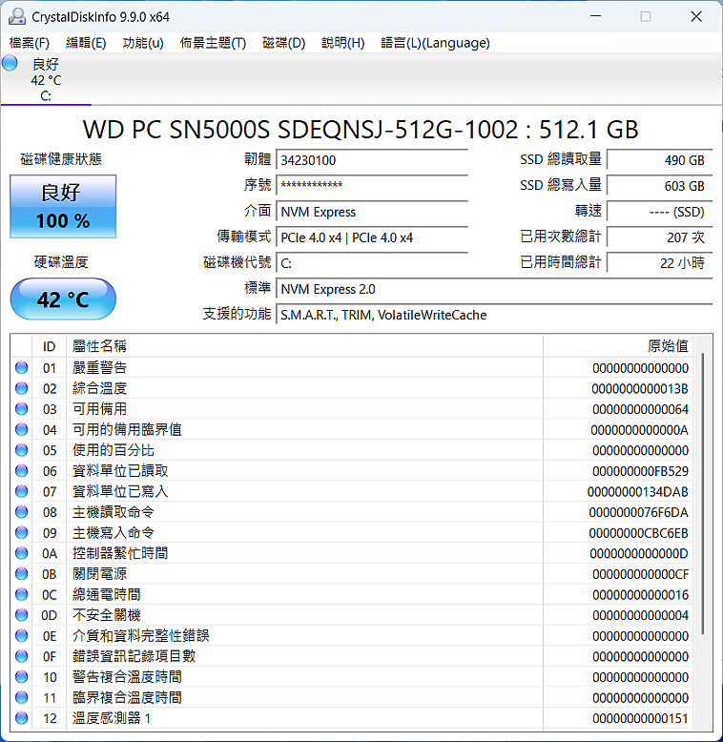Select the C: disk tab with 良好 42 °C

tap(46, 79)
